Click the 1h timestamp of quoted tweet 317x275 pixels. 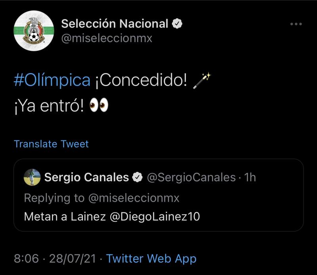pyautogui.click(x=250, y=177)
